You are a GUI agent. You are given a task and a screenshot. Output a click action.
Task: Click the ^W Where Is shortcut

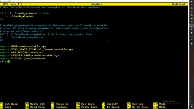60,104
